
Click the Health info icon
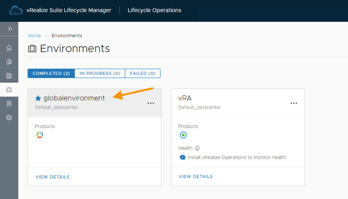point(197,148)
